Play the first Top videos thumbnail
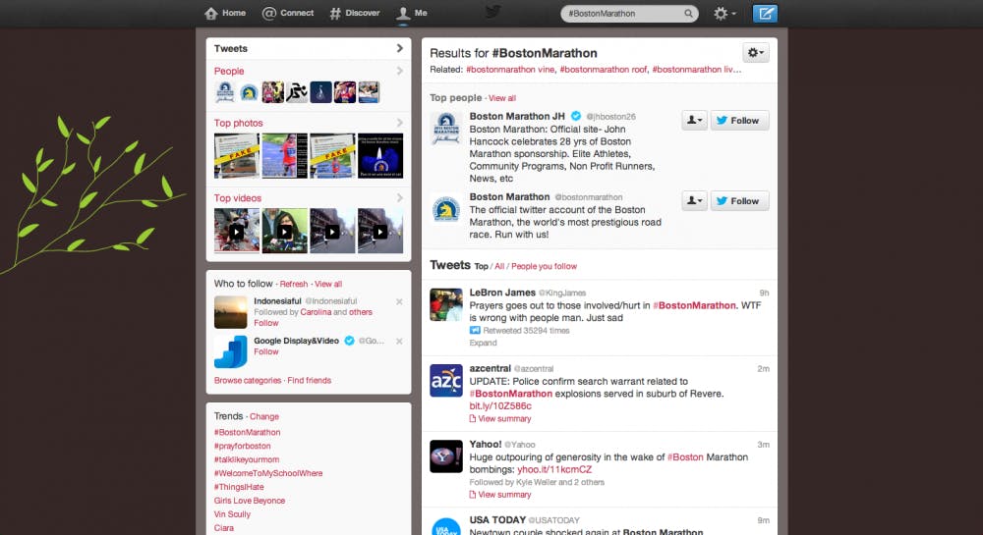Screen dimensions: 983x535 point(236,232)
